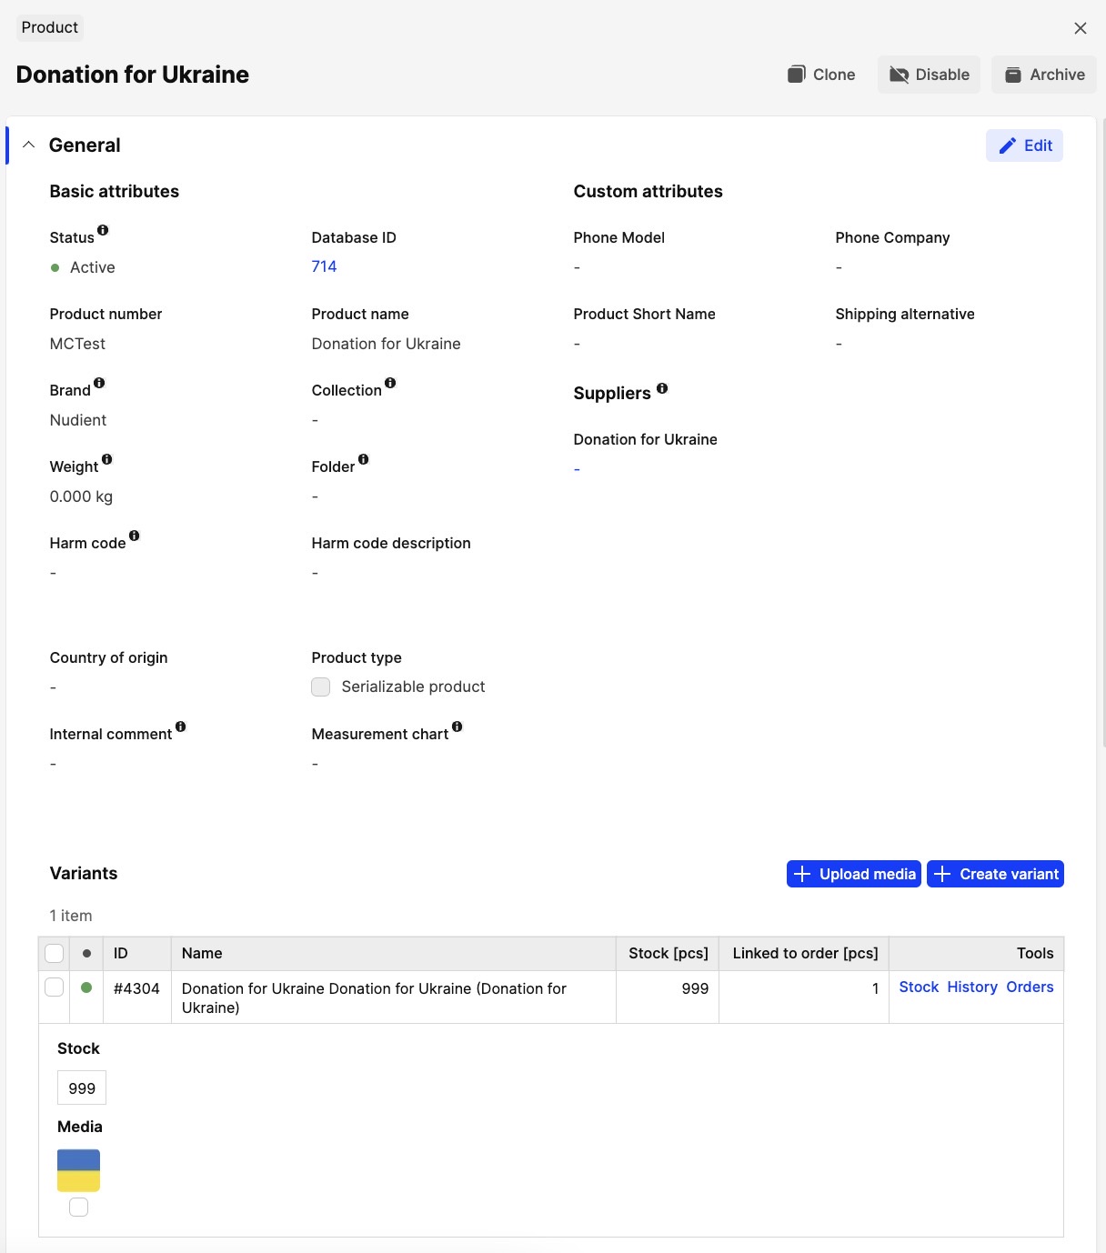Open Database ID 714 link
The width and height of the screenshot is (1106, 1253).
click(324, 266)
